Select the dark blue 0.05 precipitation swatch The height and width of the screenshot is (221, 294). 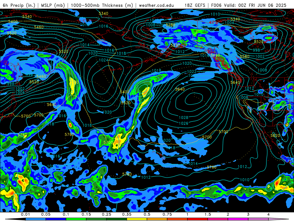[x=56, y=219]
